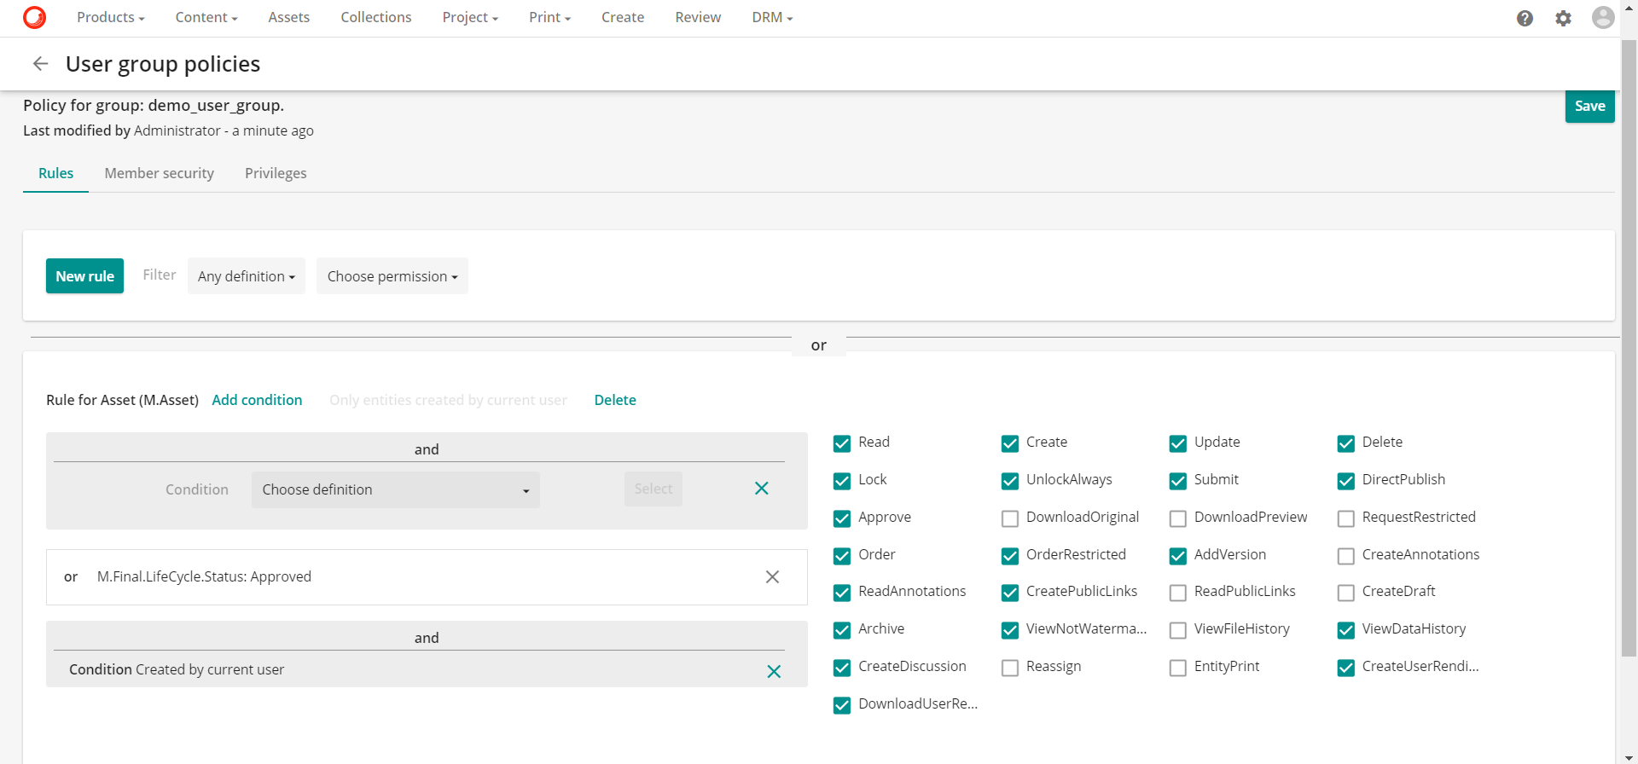Open the Print dropdown menu
The height and width of the screenshot is (764, 1638).
pyautogui.click(x=549, y=17)
